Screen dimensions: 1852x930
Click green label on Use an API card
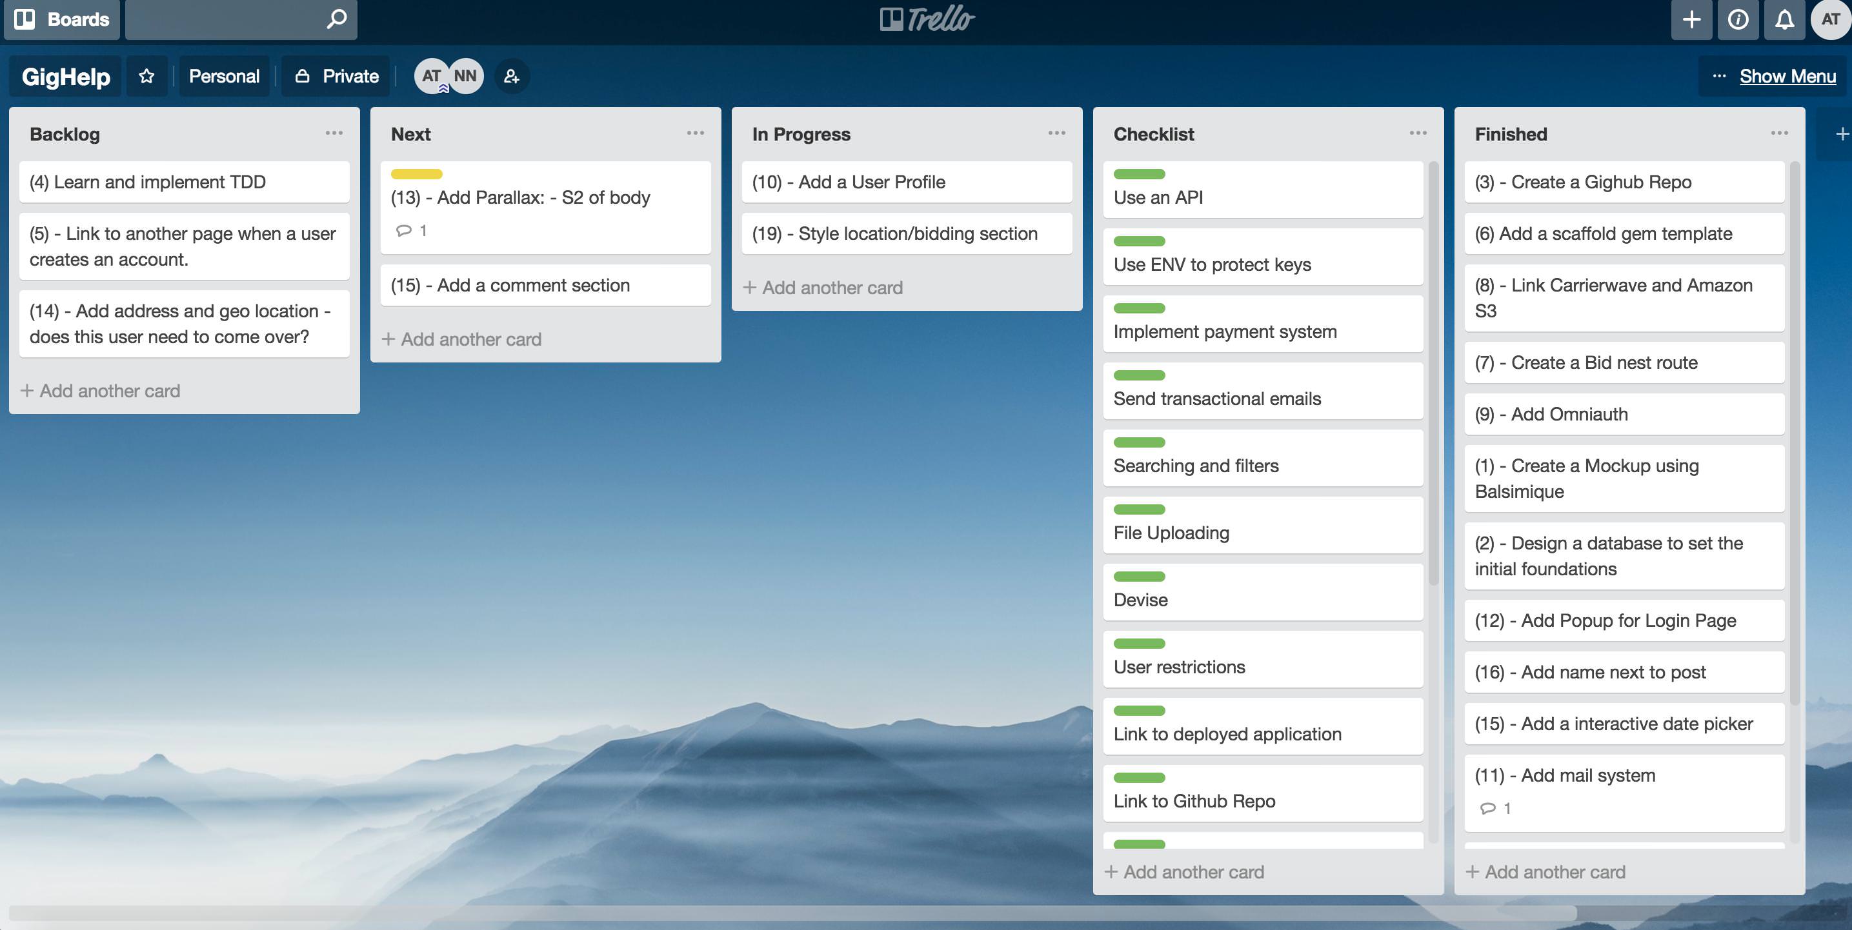click(x=1139, y=174)
